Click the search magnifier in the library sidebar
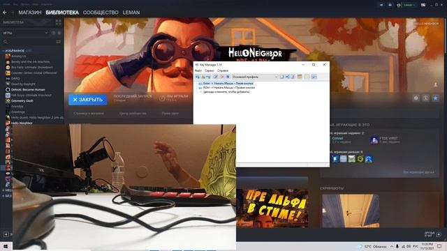Screen dimensions: 447x251 [5, 42]
